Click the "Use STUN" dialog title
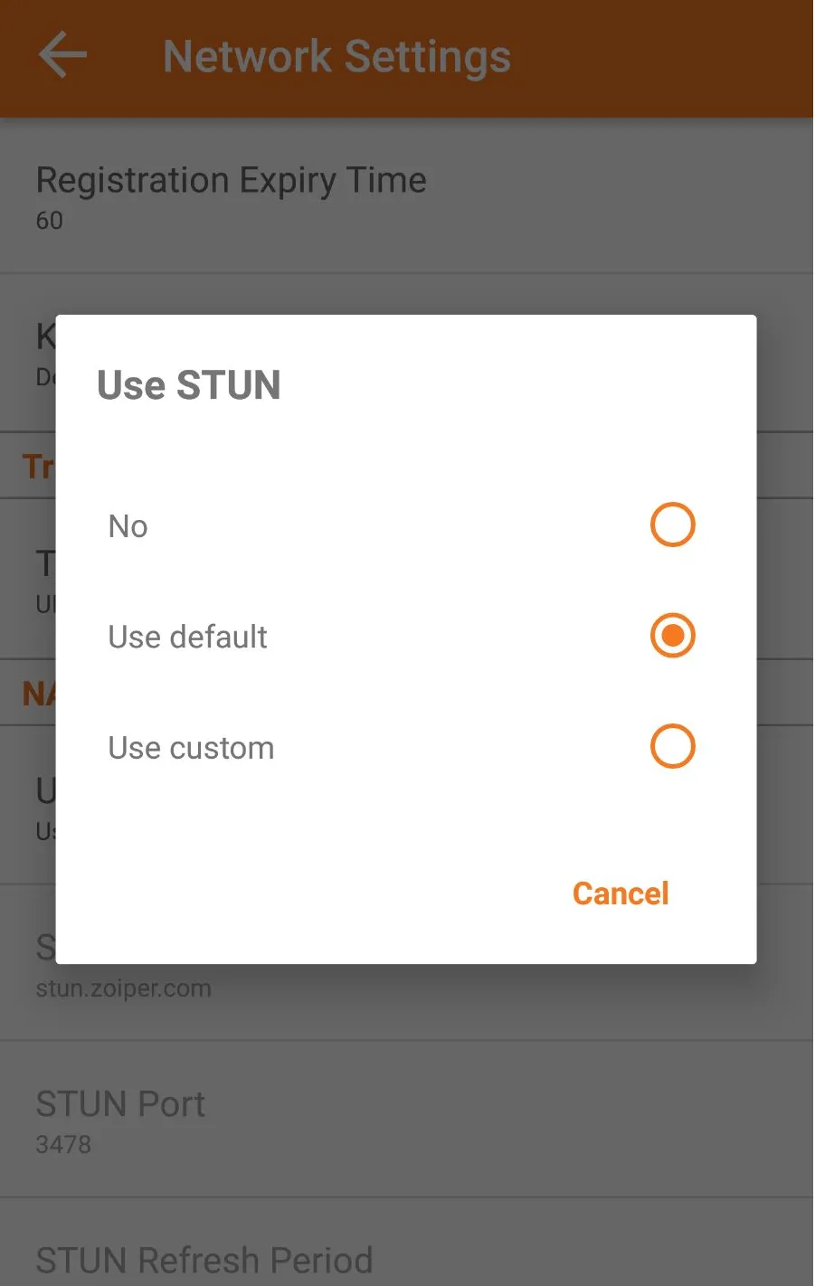Image resolution: width=815 pixels, height=1286 pixels. [189, 385]
